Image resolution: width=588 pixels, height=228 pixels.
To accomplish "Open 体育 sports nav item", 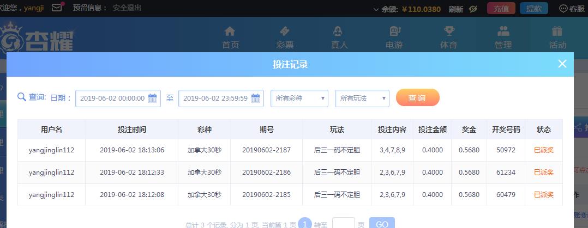I will pos(448,38).
